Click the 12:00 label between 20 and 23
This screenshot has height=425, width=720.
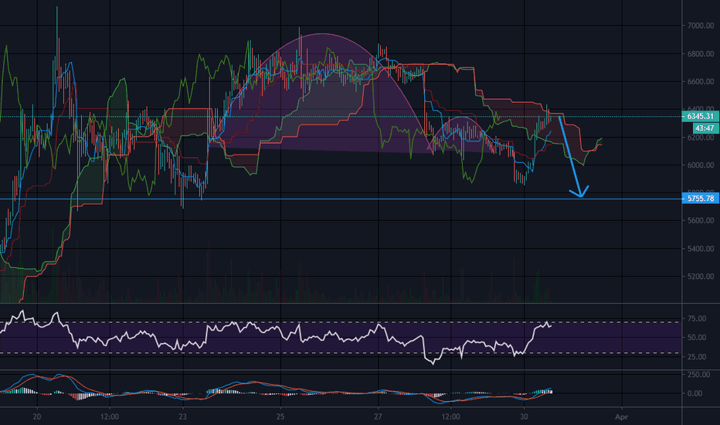[109, 416]
